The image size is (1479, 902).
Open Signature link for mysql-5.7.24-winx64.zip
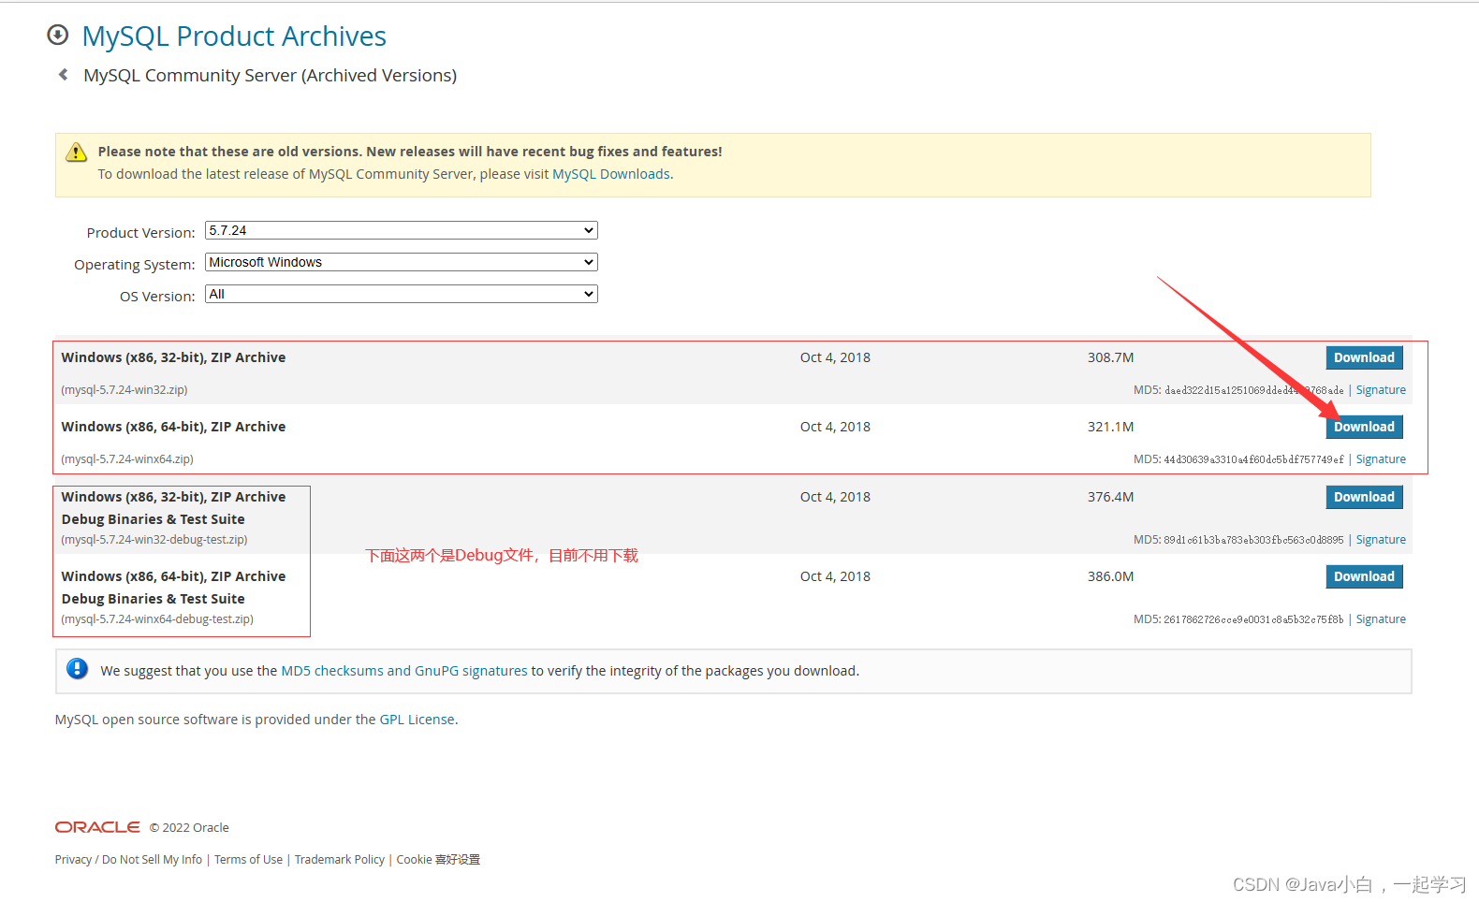click(x=1381, y=459)
